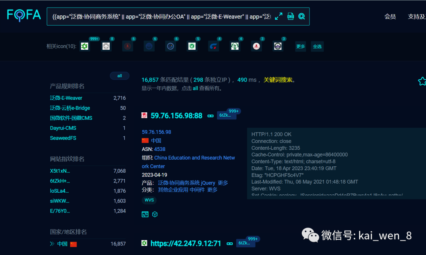
Task: Expand 更多 on the 产品 line
Action: point(223,183)
